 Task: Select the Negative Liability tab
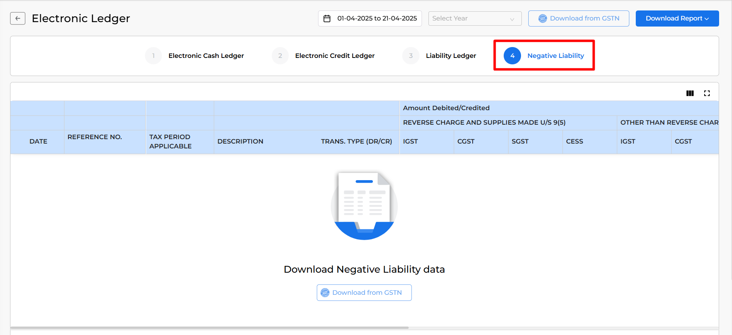click(x=555, y=56)
